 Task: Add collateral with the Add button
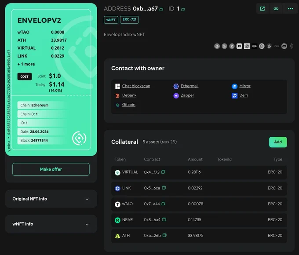click(x=278, y=142)
